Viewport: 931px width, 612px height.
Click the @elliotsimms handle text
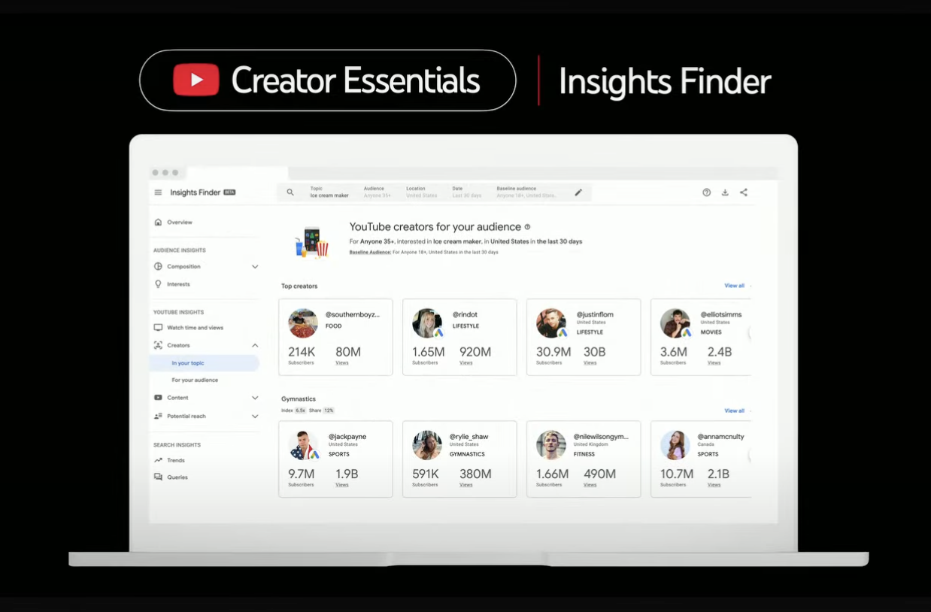pos(720,314)
